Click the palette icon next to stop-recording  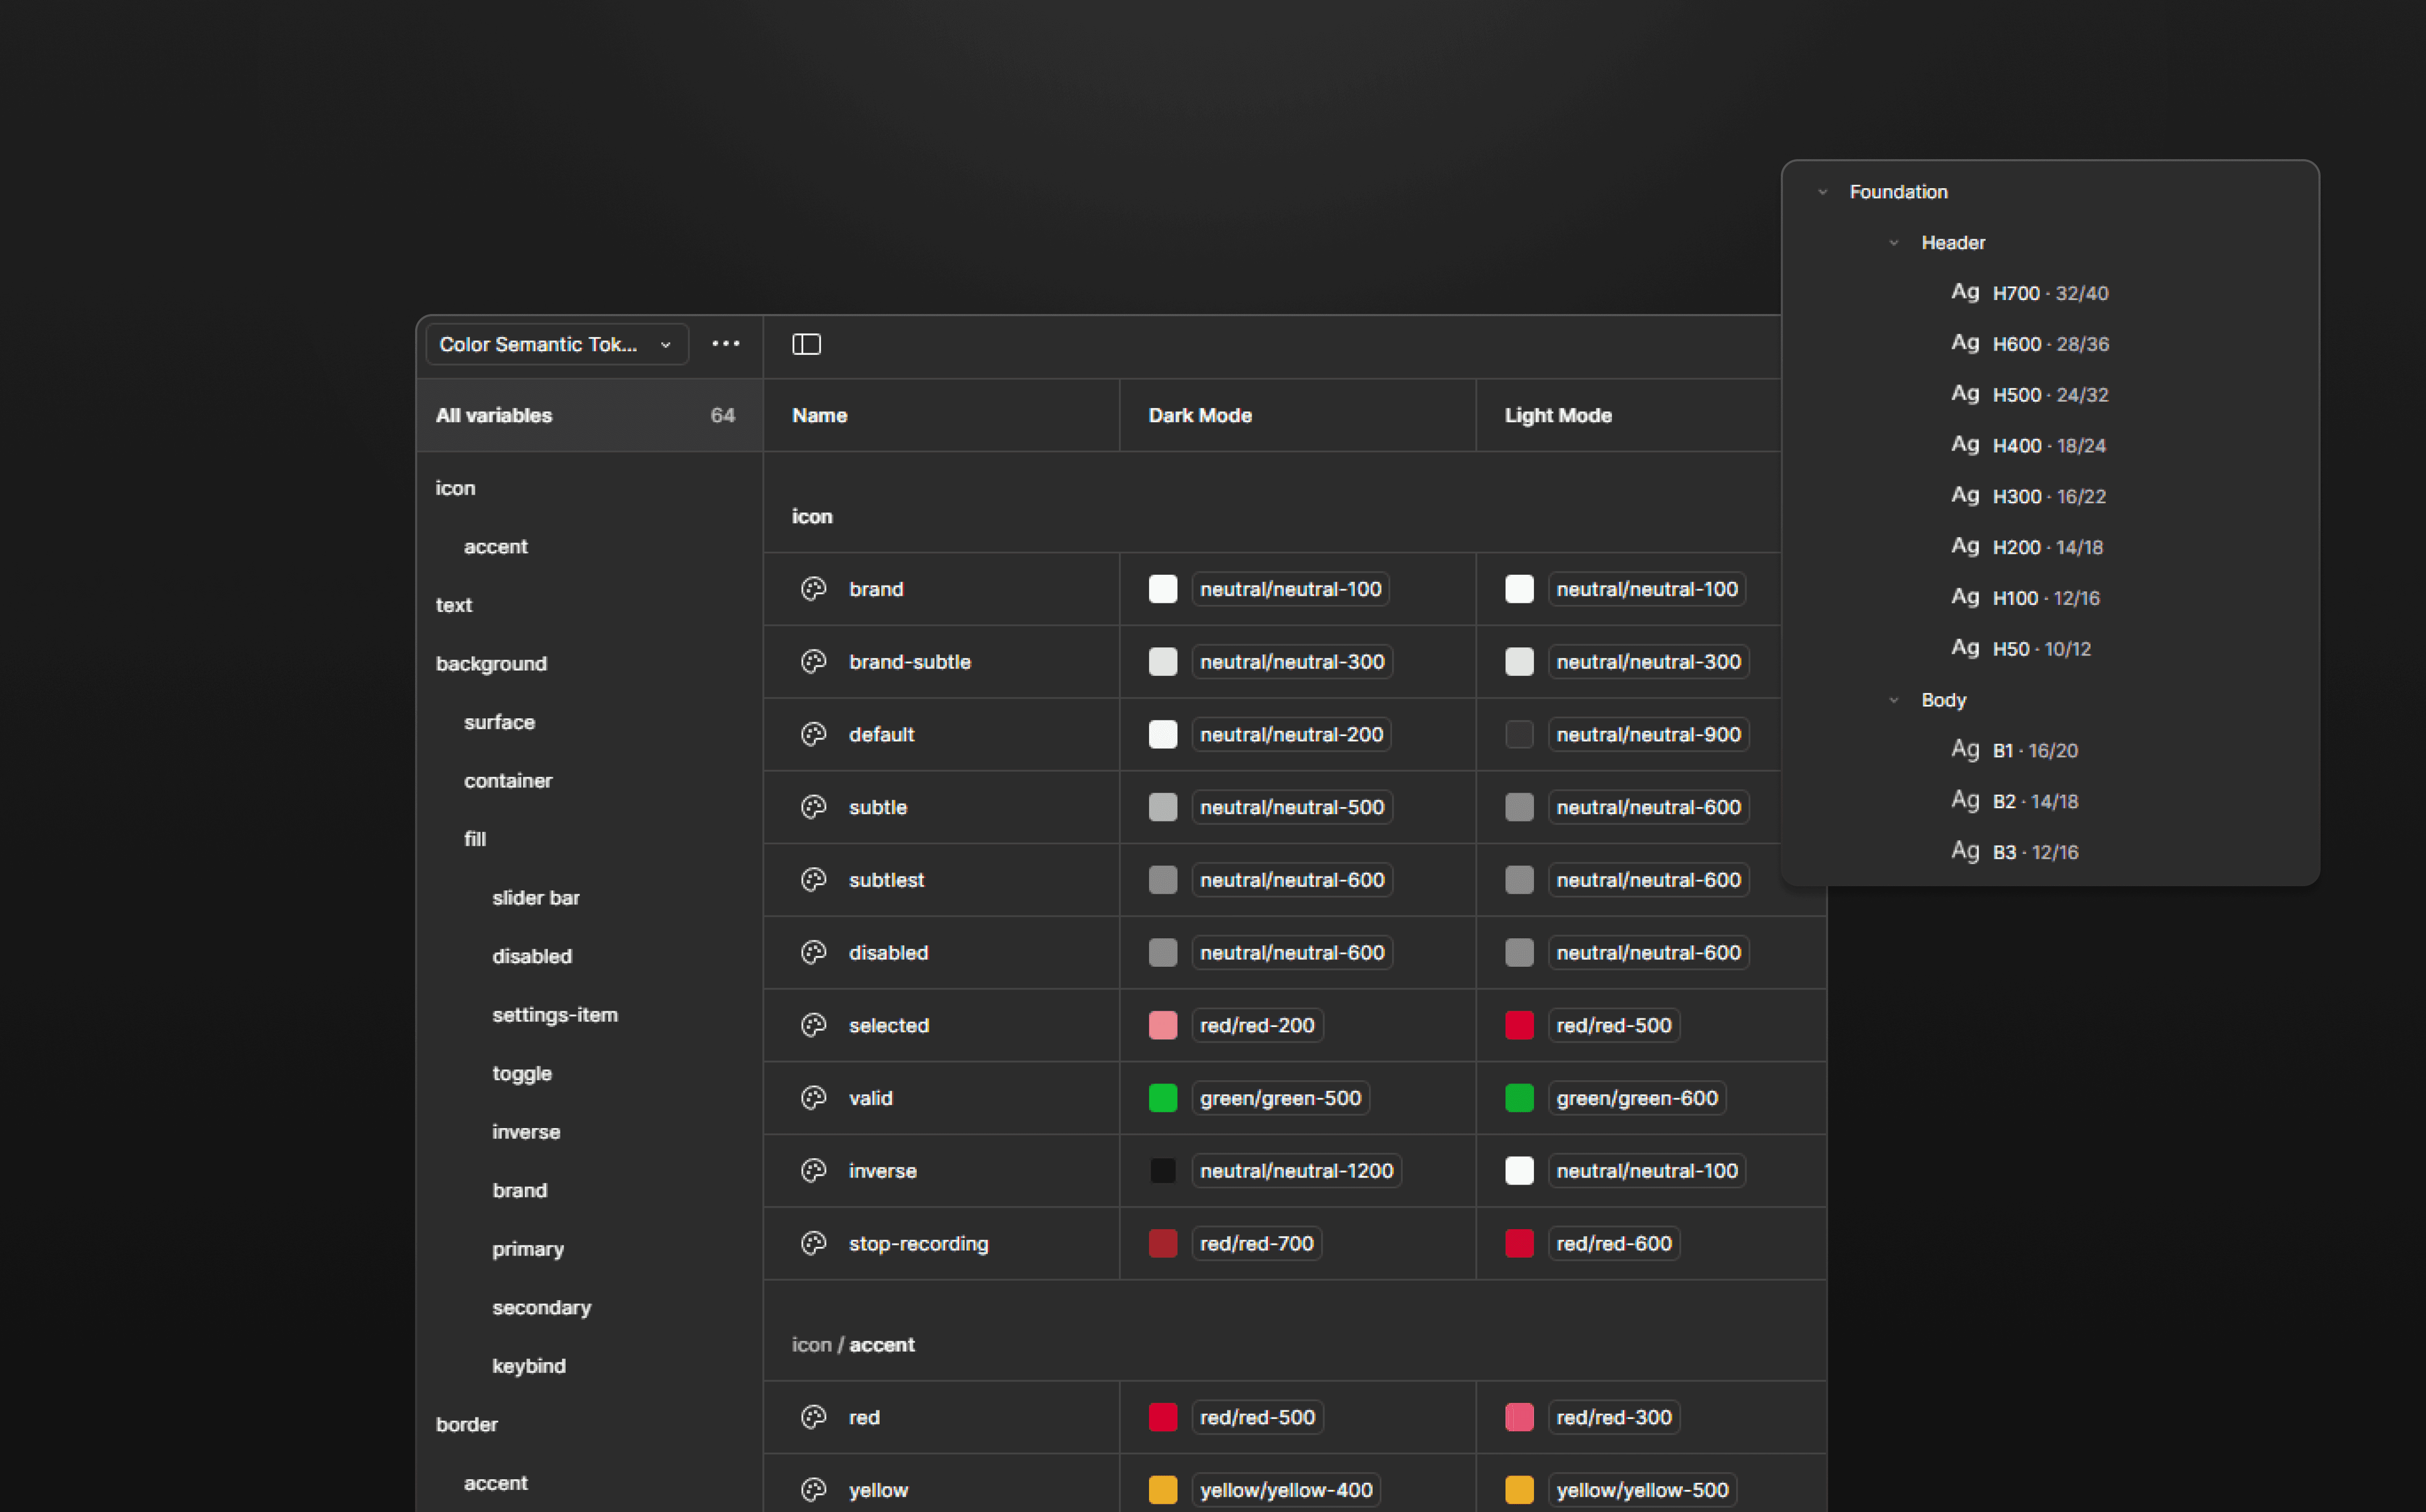[x=814, y=1243]
